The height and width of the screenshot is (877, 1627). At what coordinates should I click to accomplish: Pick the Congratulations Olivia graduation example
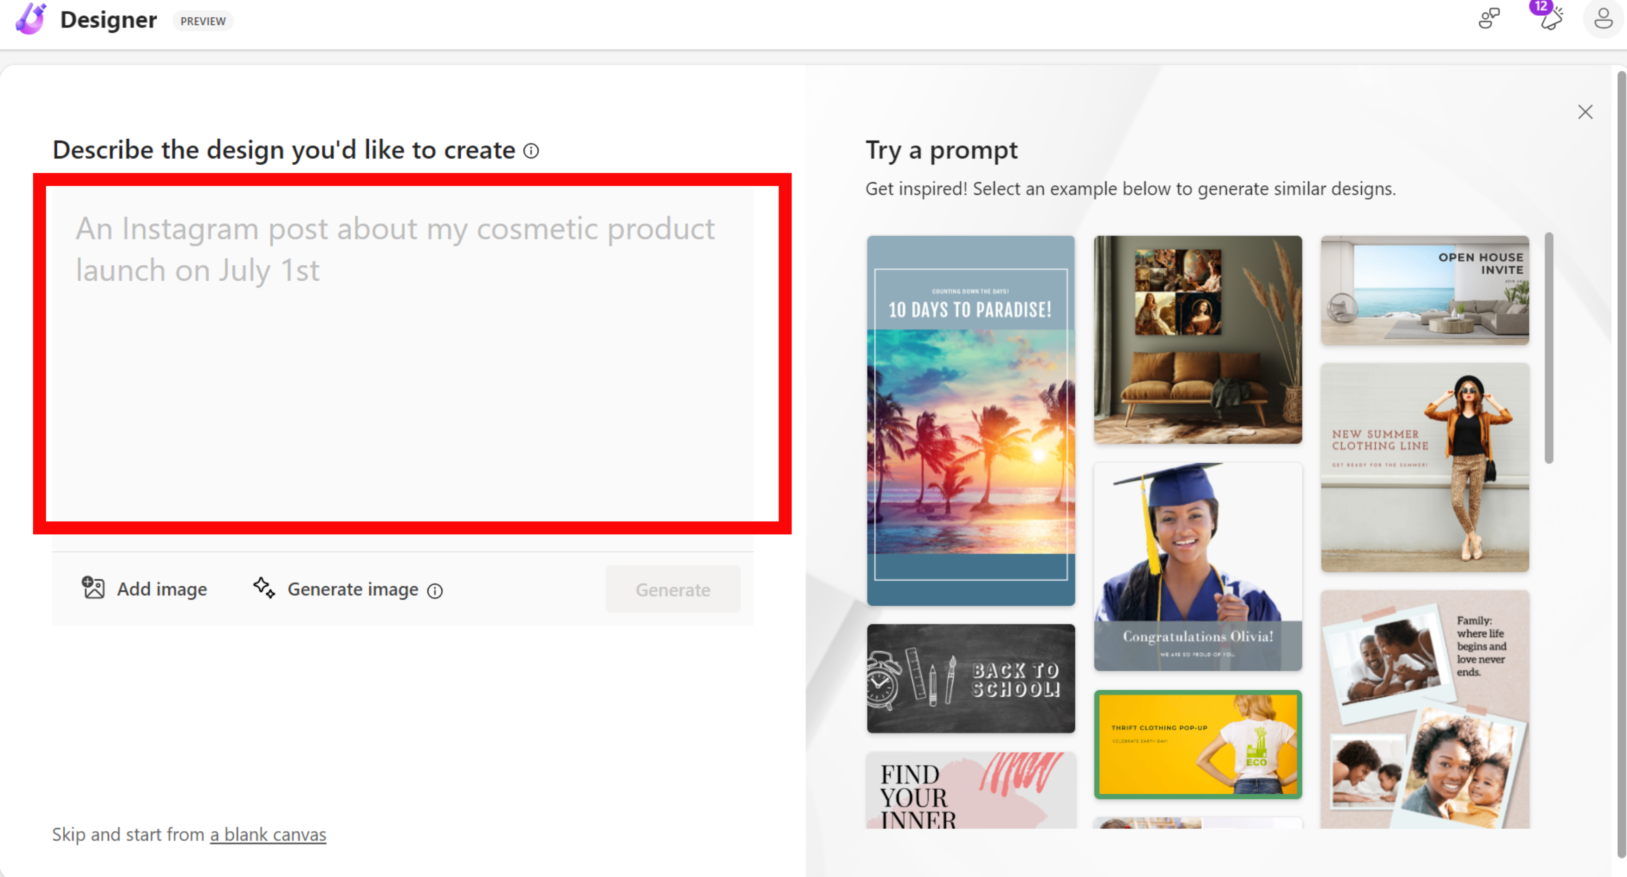1198,567
